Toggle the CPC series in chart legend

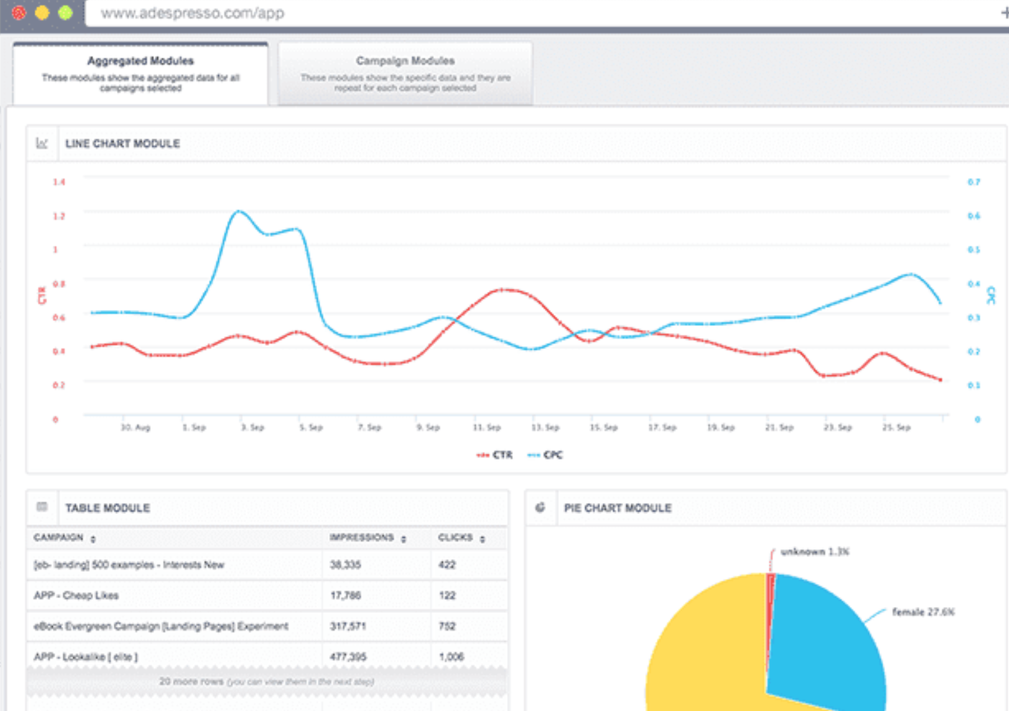545,455
